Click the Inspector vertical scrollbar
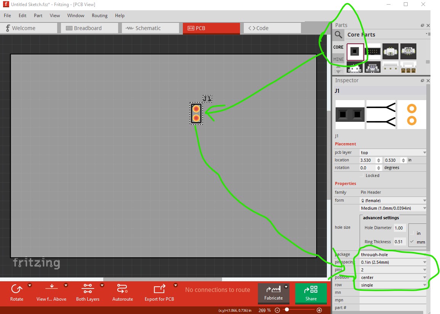Image resolution: width=440 pixels, height=314 pixels. tap(428, 167)
